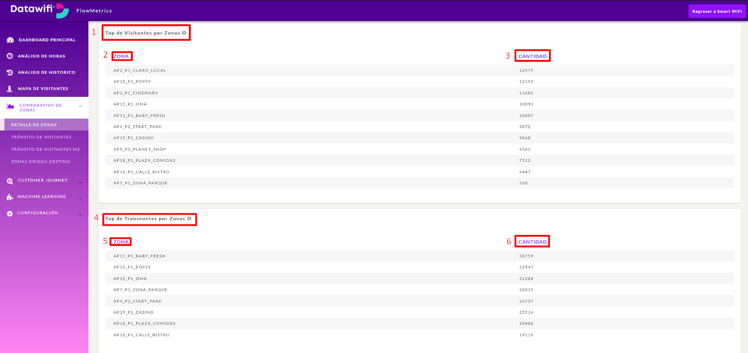Collapse the Comparativo de Zonas chevron

pos(80,106)
